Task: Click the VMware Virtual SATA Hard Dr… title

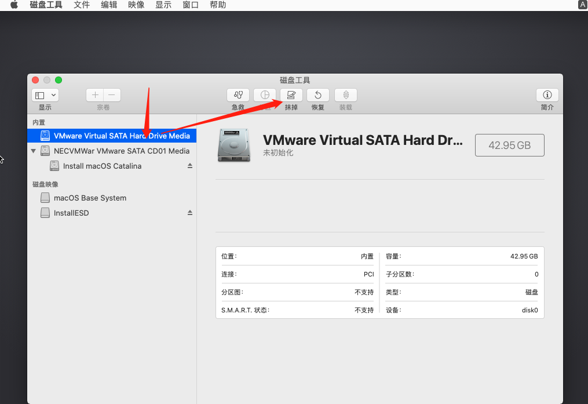Action: [x=363, y=140]
